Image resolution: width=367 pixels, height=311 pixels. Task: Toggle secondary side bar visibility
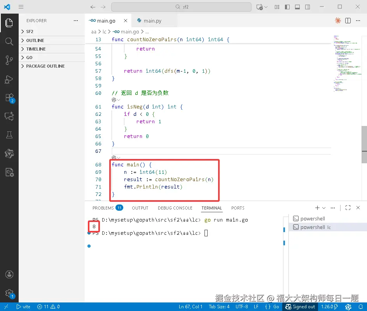pyautogui.click(x=308, y=7)
